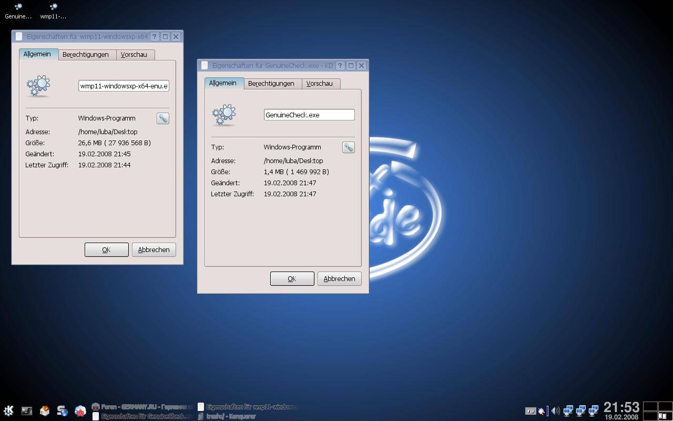Click the help question mark in wmp11 titlebar
This screenshot has width=673, height=421.
pyautogui.click(x=155, y=37)
